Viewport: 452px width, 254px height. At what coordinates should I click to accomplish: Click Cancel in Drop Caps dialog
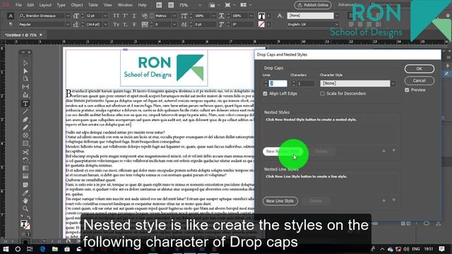419,80
